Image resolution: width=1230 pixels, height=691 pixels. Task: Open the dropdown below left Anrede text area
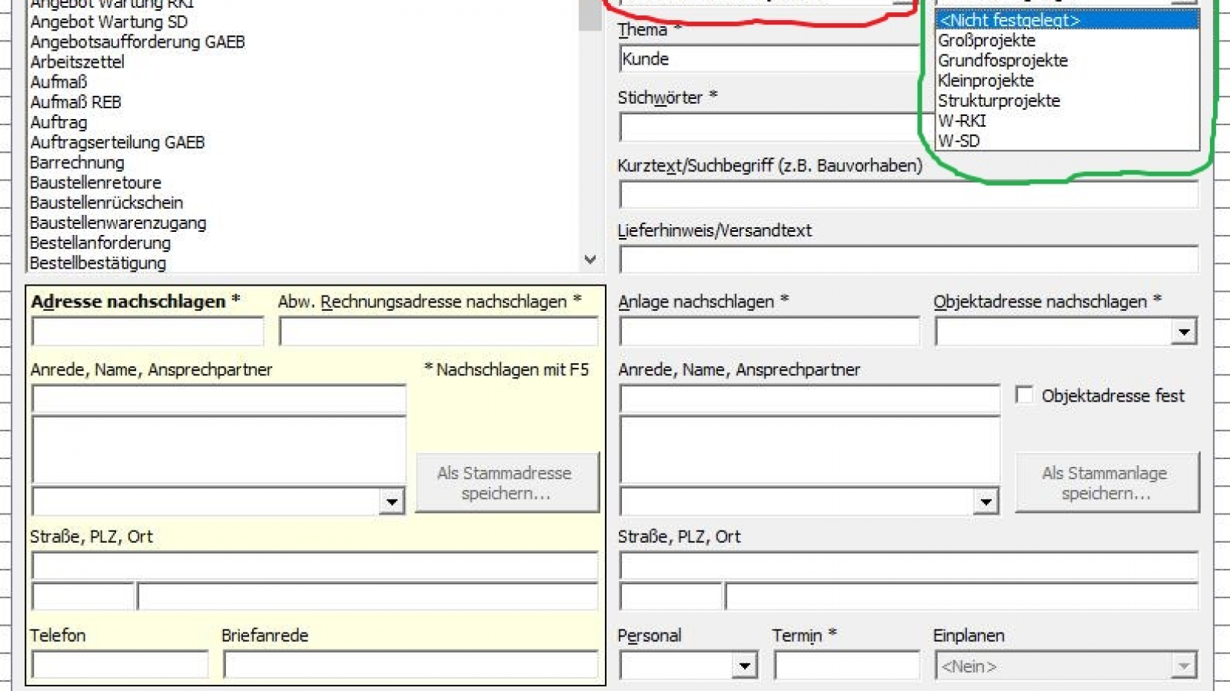coord(391,502)
